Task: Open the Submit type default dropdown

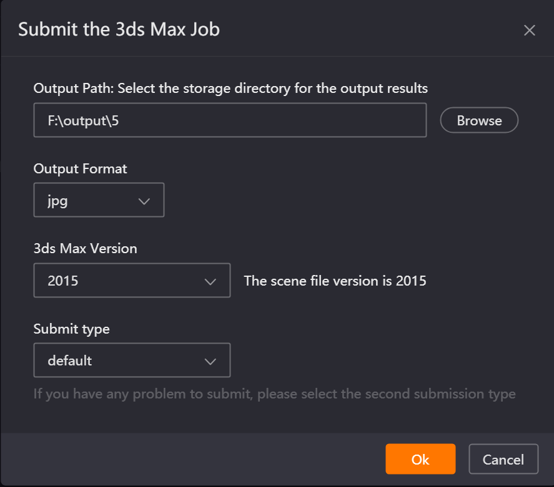Action: 132,360
